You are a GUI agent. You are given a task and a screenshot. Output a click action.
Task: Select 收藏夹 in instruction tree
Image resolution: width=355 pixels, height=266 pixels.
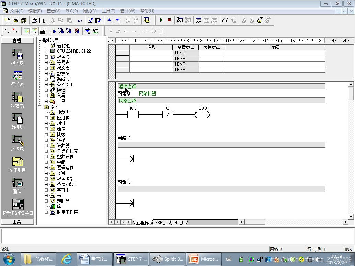(x=63, y=113)
